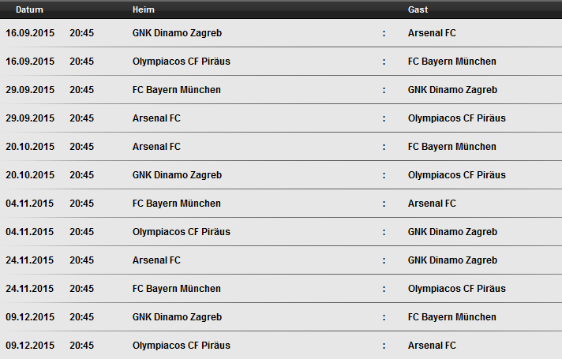Click the Heim column header
Image resolution: width=562 pixels, height=359 pixels.
point(144,9)
